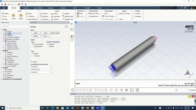Open Display mesh from the ribbon
The image size is (196, 110).
pos(6,13)
